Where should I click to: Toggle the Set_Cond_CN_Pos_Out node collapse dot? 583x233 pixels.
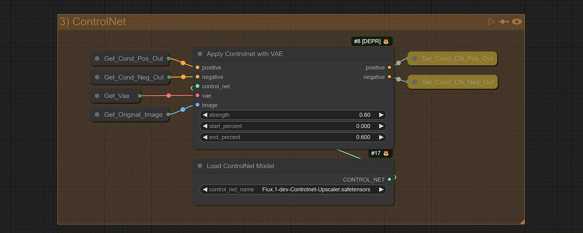pos(415,59)
